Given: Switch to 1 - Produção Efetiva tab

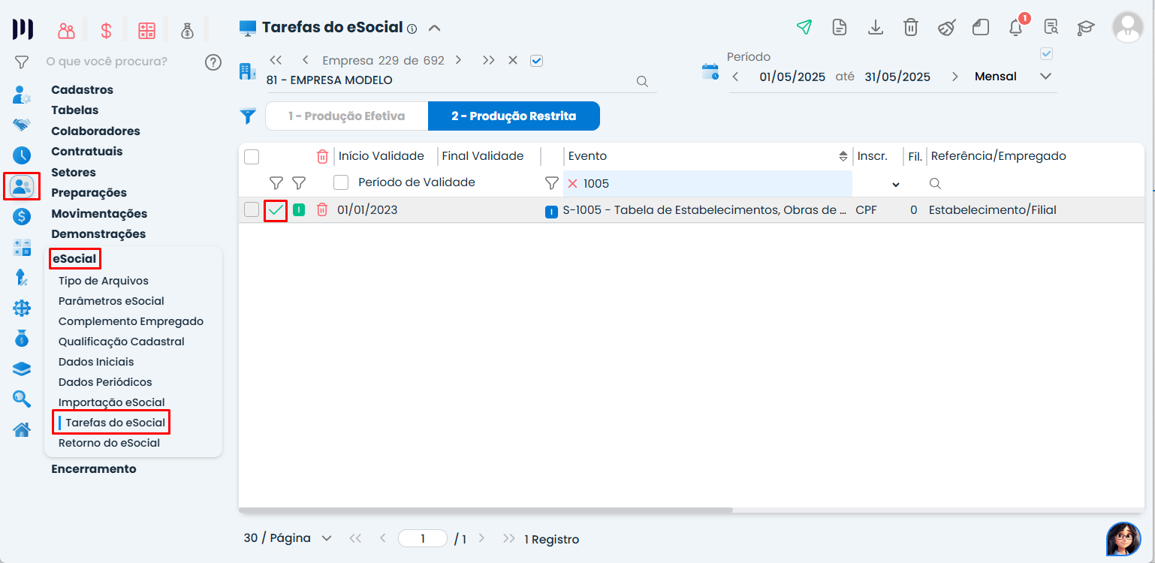Looking at the screenshot, I should 347,116.
